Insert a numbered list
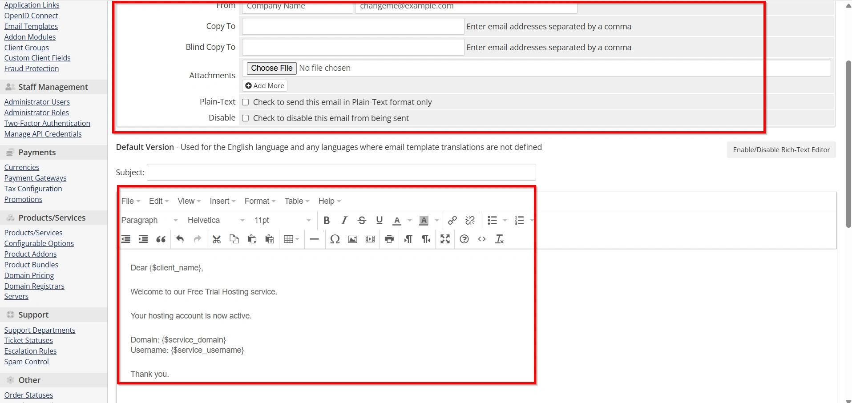The height and width of the screenshot is (403, 852). (519, 220)
